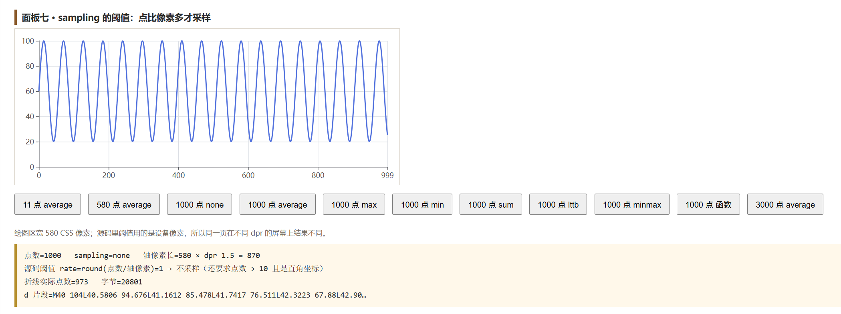841x314 pixels.
Task: Pick the '1000 点 sum' button
Action: click(491, 204)
